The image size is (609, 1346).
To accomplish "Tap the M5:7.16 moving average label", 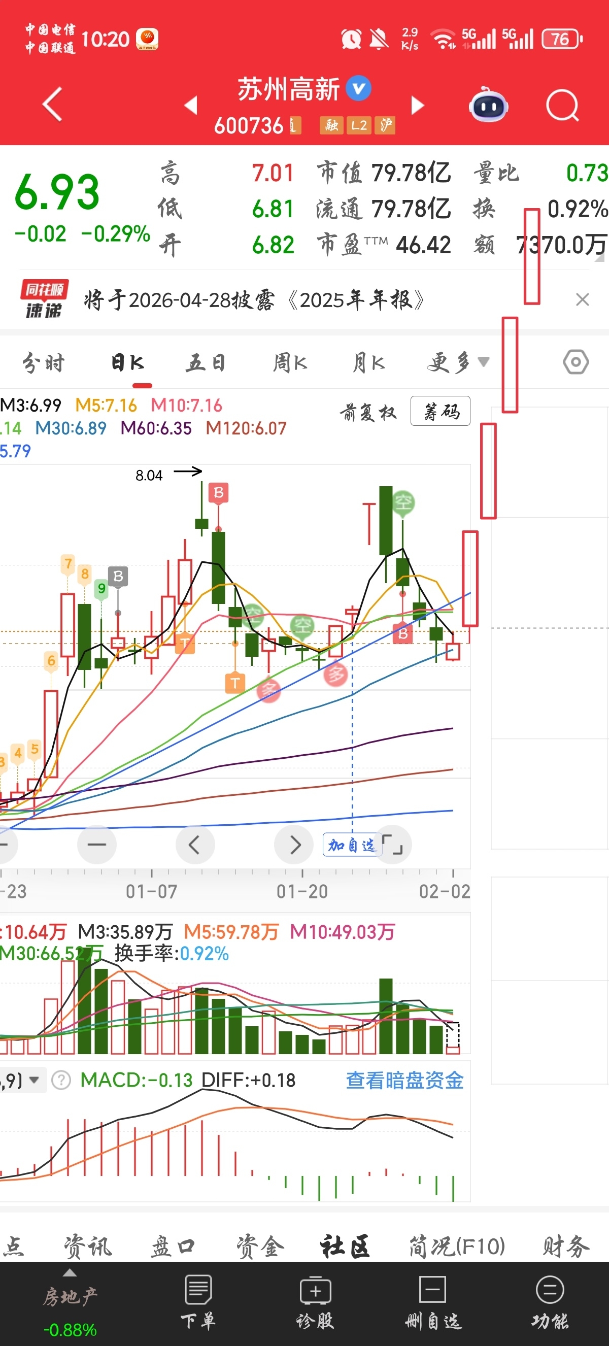I will 106,405.
